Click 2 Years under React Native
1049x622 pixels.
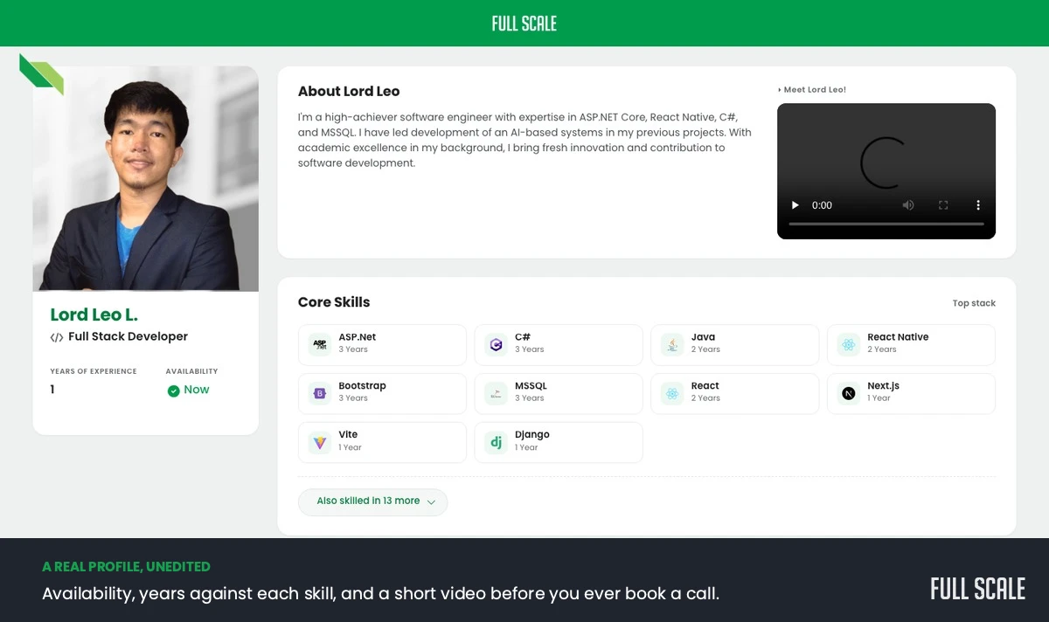[x=882, y=349]
